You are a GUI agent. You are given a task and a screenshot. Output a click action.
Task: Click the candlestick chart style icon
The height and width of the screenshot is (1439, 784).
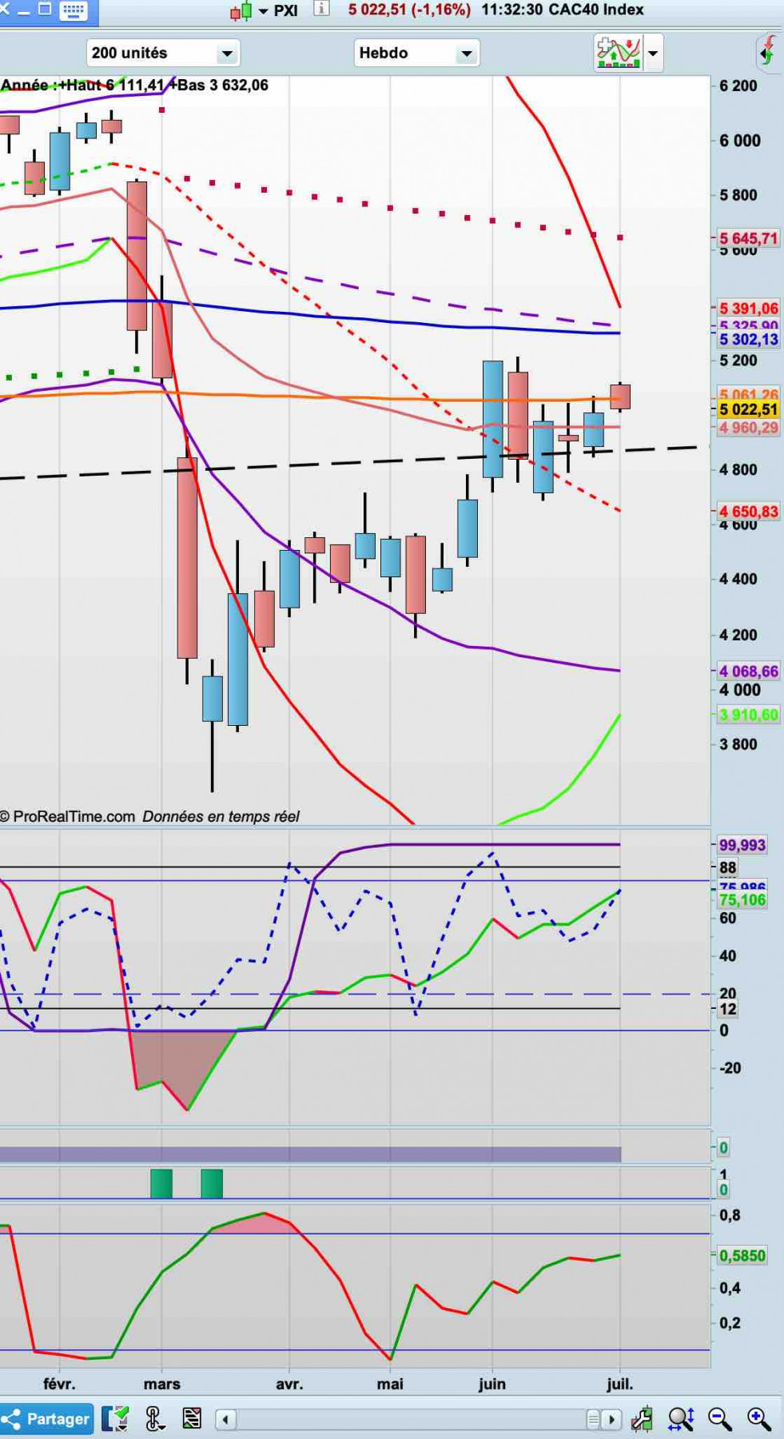[x=241, y=11]
